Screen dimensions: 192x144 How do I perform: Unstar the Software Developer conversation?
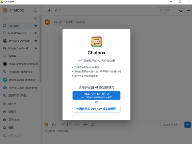[36, 41]
